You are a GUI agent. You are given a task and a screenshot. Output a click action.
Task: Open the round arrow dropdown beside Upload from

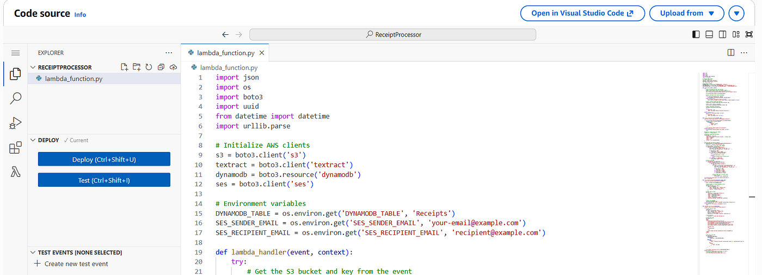tap(736, 13)
